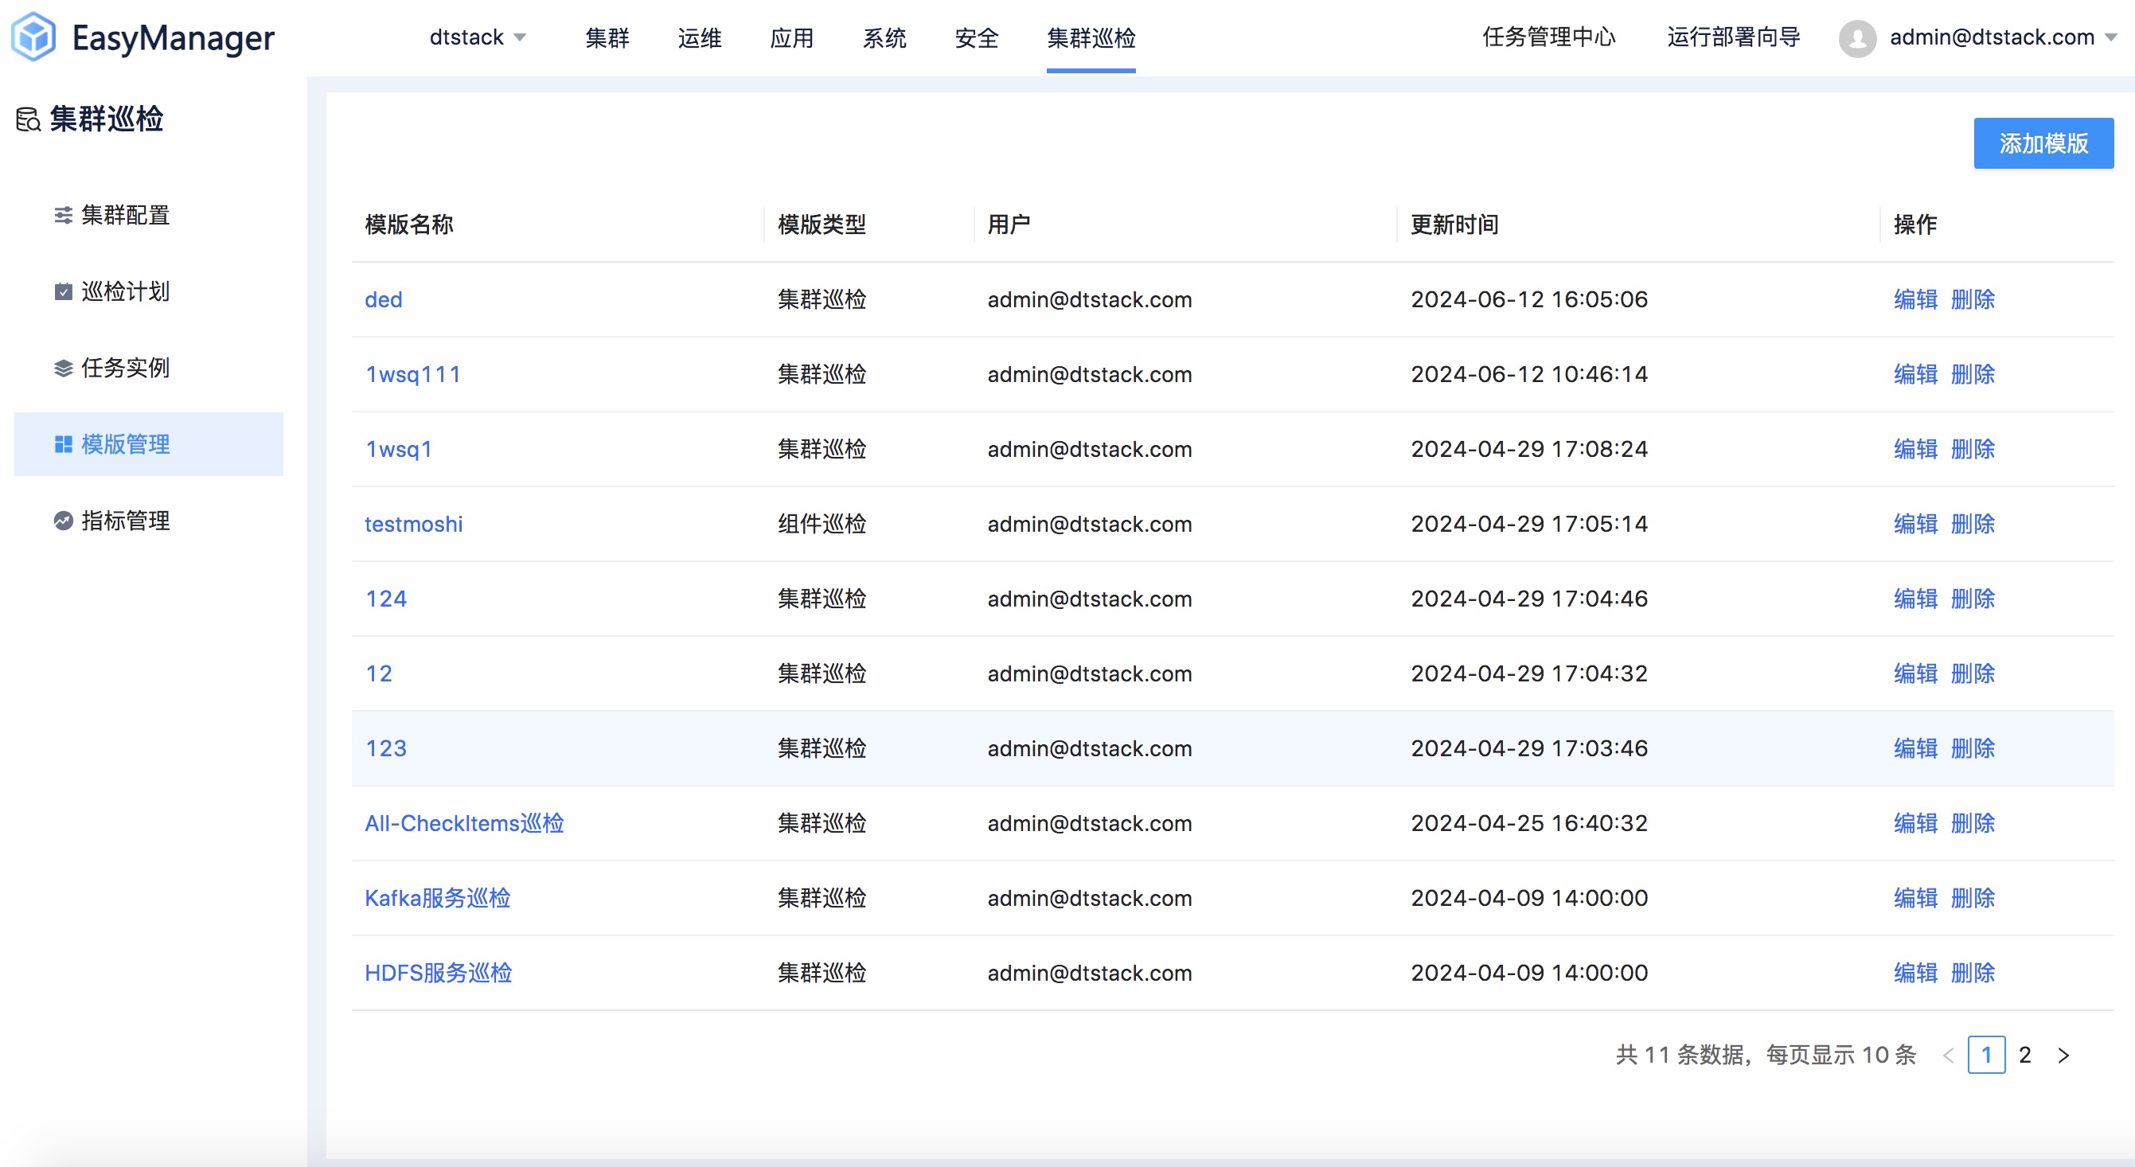Open the 1wsq1 template
2135x1167 pixels.
pyautogui.click(x=398, y=448)
